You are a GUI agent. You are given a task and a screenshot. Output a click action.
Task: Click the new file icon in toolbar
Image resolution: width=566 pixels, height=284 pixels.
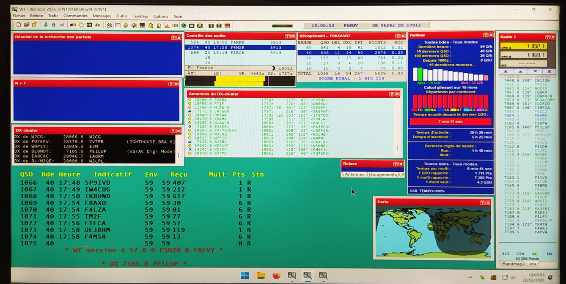pyautogui.click(x=19, y=25)
